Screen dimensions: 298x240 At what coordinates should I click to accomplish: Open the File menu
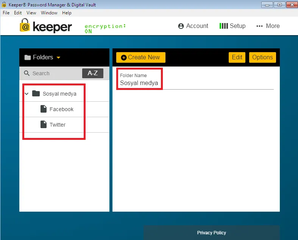click(x=6, y=13)
